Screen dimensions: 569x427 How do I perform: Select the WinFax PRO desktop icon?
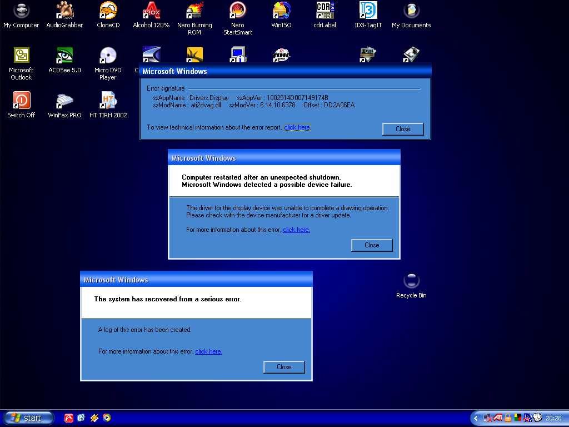click(64, 101)
